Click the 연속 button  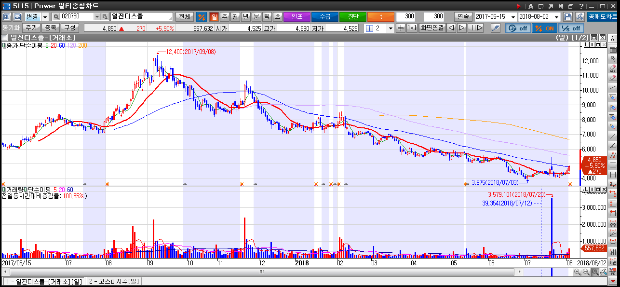tap(463, 16)
